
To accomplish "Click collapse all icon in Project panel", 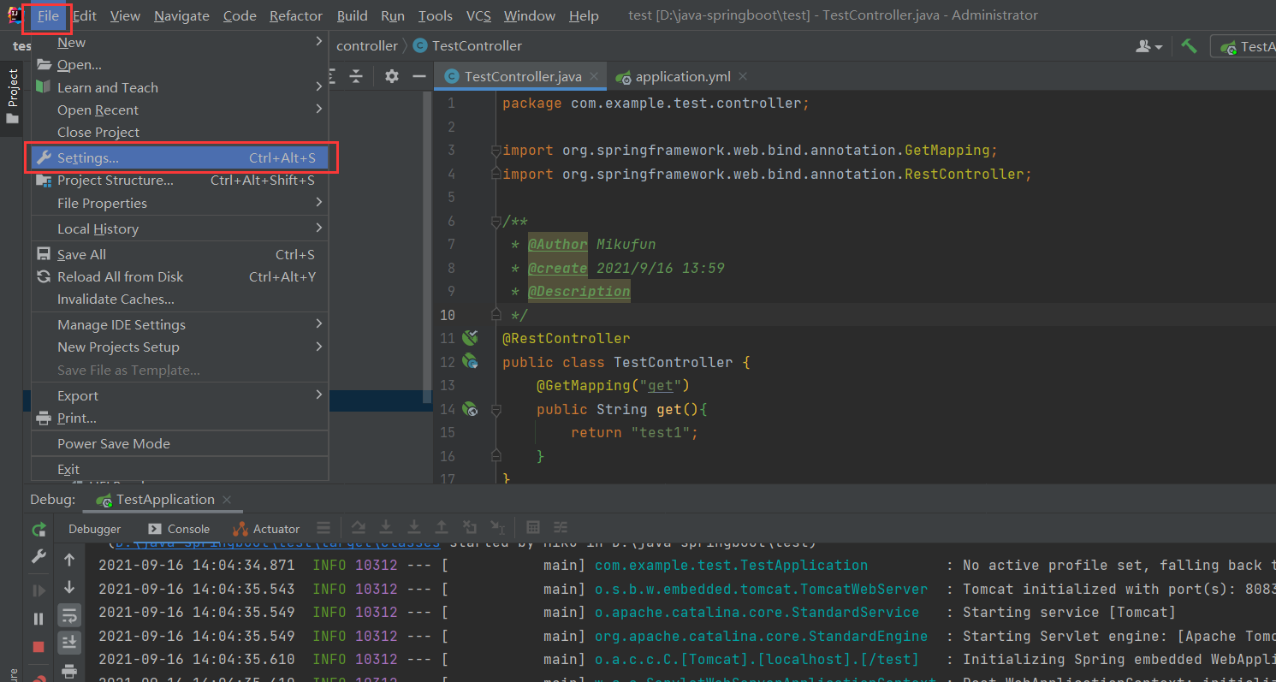I will (x=356, y=76).
